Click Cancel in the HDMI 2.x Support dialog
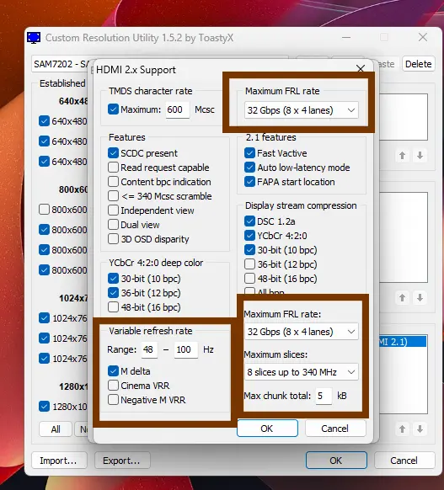Viewport: 444px width, 490px height. pyautogui.click(x=335, y=429)
